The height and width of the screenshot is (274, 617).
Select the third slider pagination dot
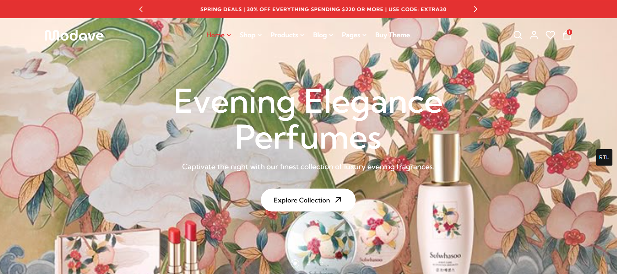321,263
